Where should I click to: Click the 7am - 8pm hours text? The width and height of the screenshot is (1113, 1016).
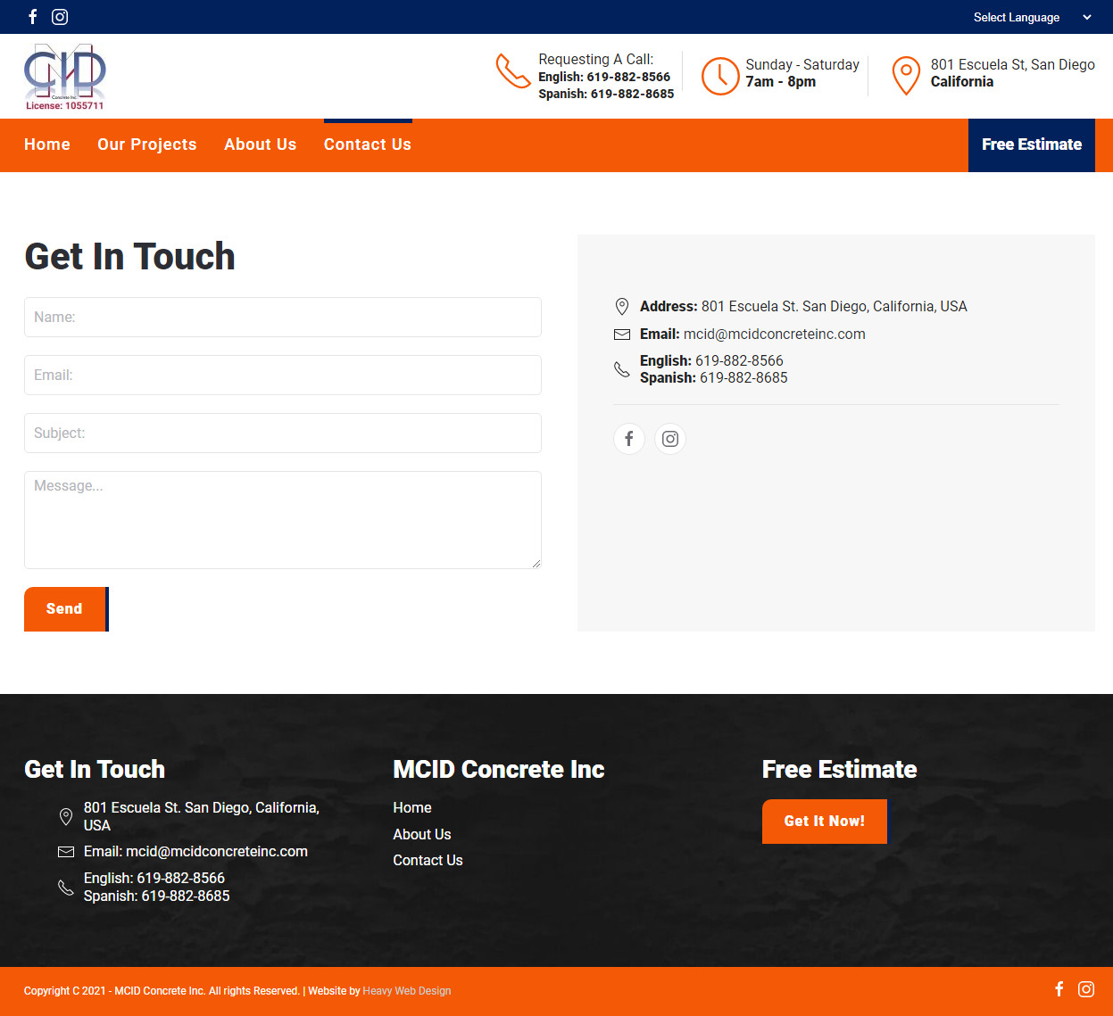tap(781, 81)
